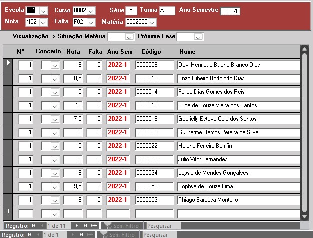
Task: Open the Nota N02 dropdown
Action: (43, 22)
